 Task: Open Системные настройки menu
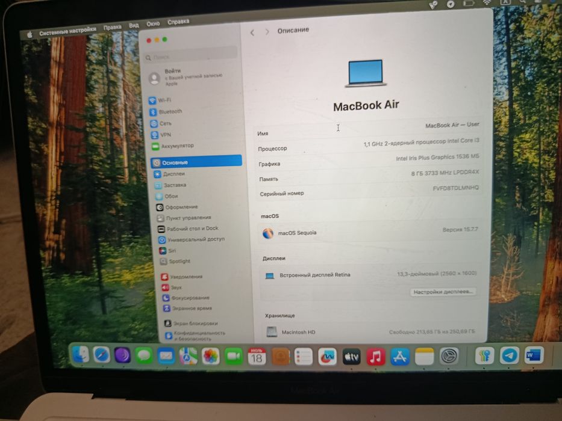(x=67, y=31)
